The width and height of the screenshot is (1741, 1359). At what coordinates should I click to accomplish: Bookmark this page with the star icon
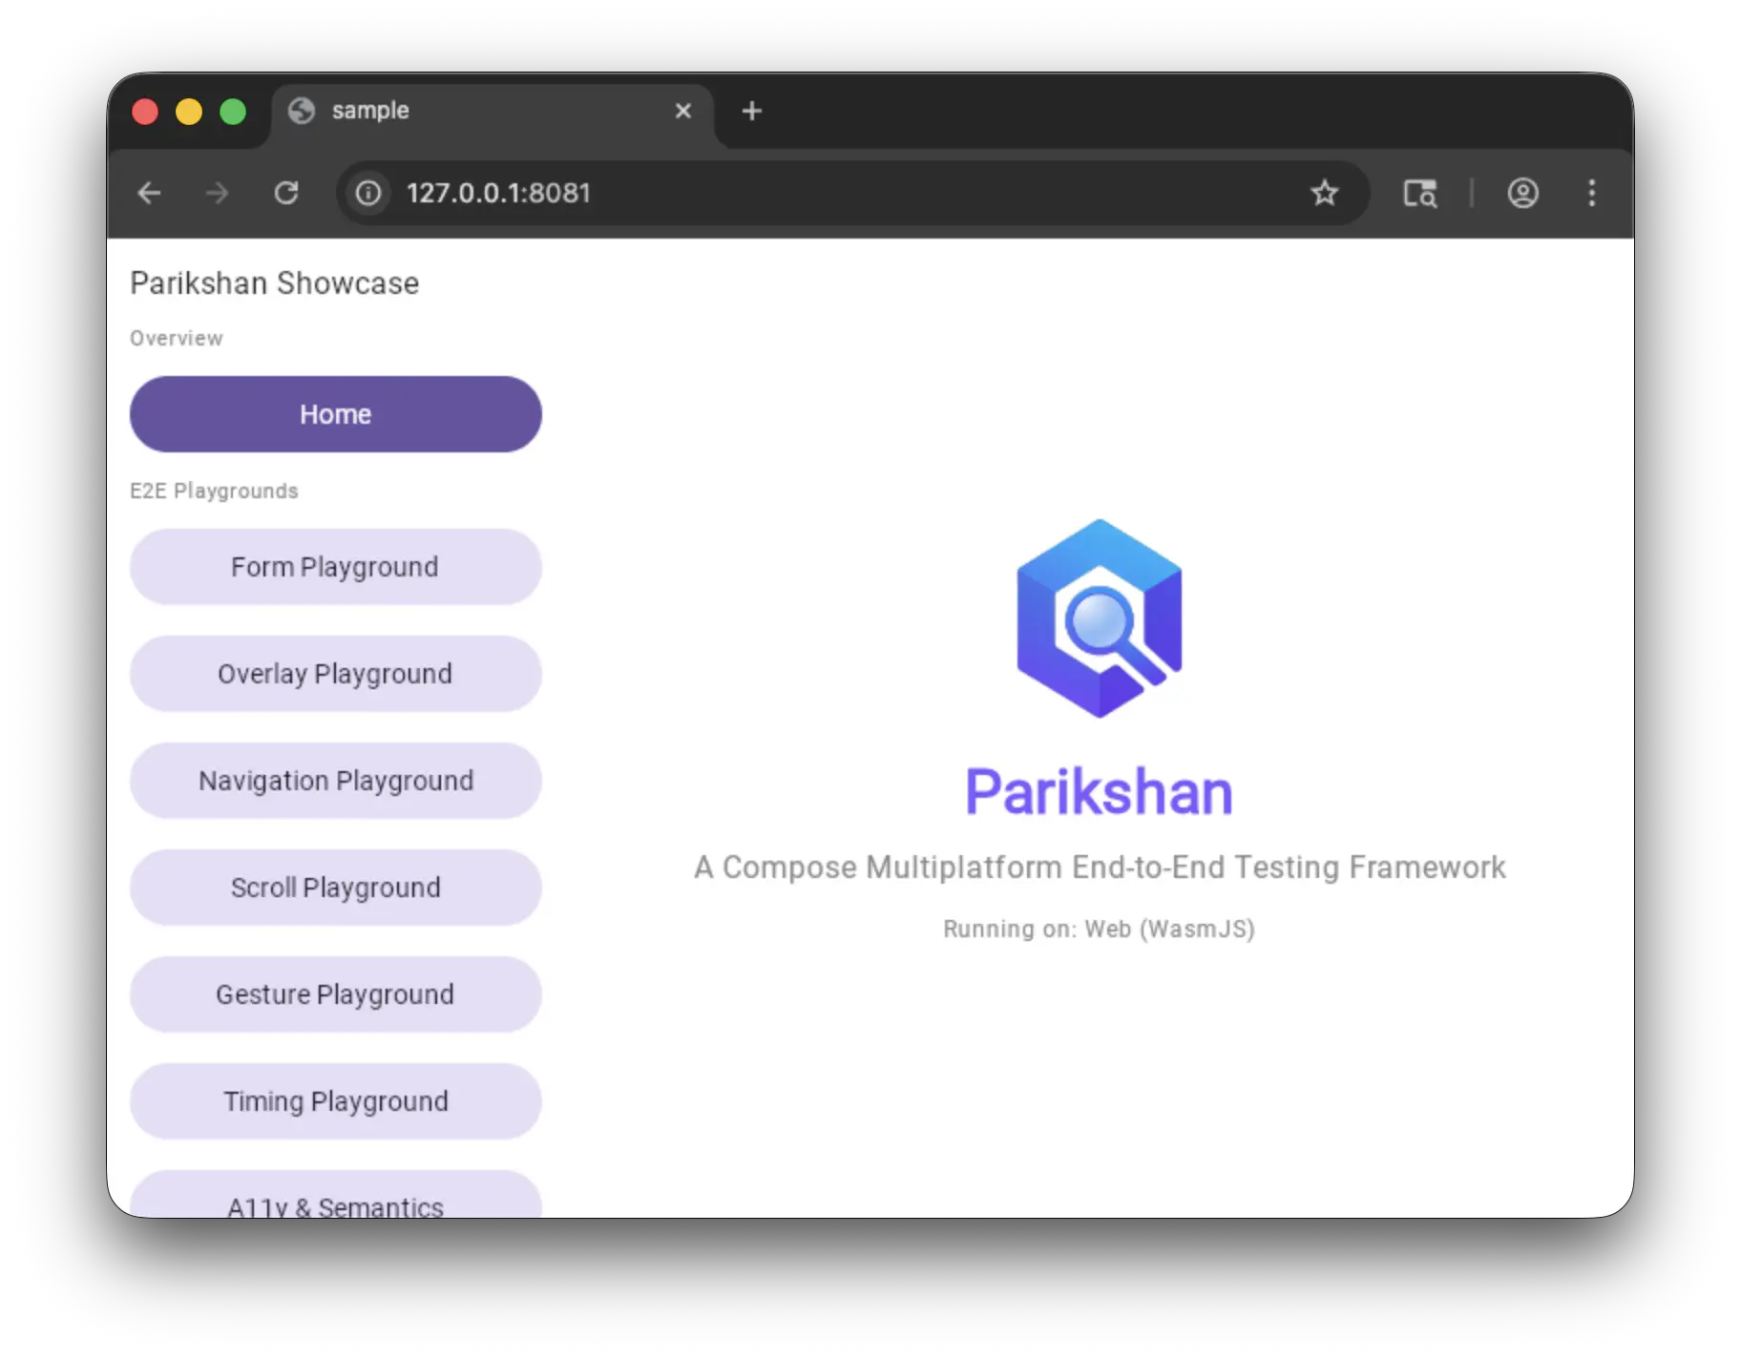[x=1324, y=194]
